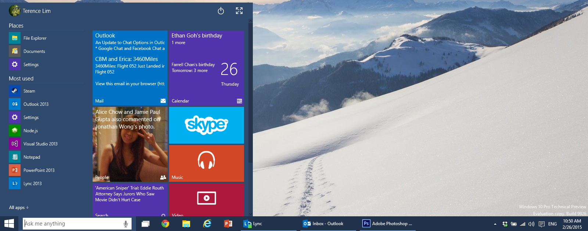Open the Calendar live tile
Screen dimensions: 588x231
207,68
